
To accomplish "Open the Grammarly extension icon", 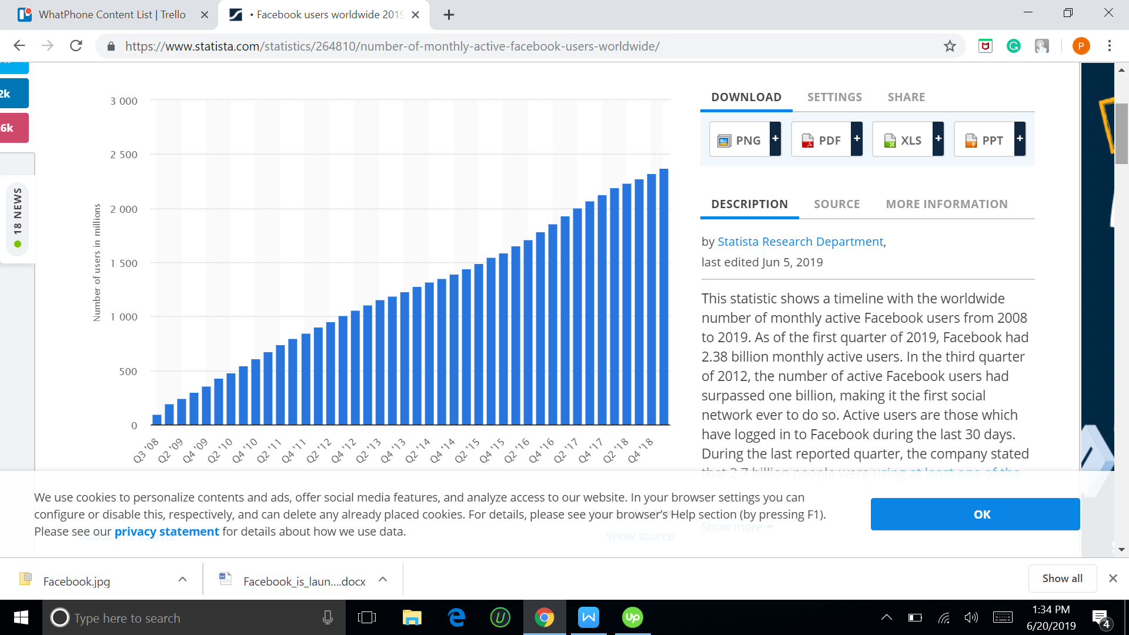I will point(1014,46).
